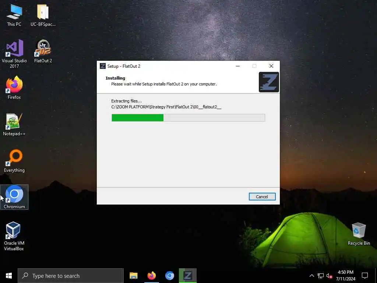
Task: Select the Notepad++ desktop shortcut
Action: [14, 125]
